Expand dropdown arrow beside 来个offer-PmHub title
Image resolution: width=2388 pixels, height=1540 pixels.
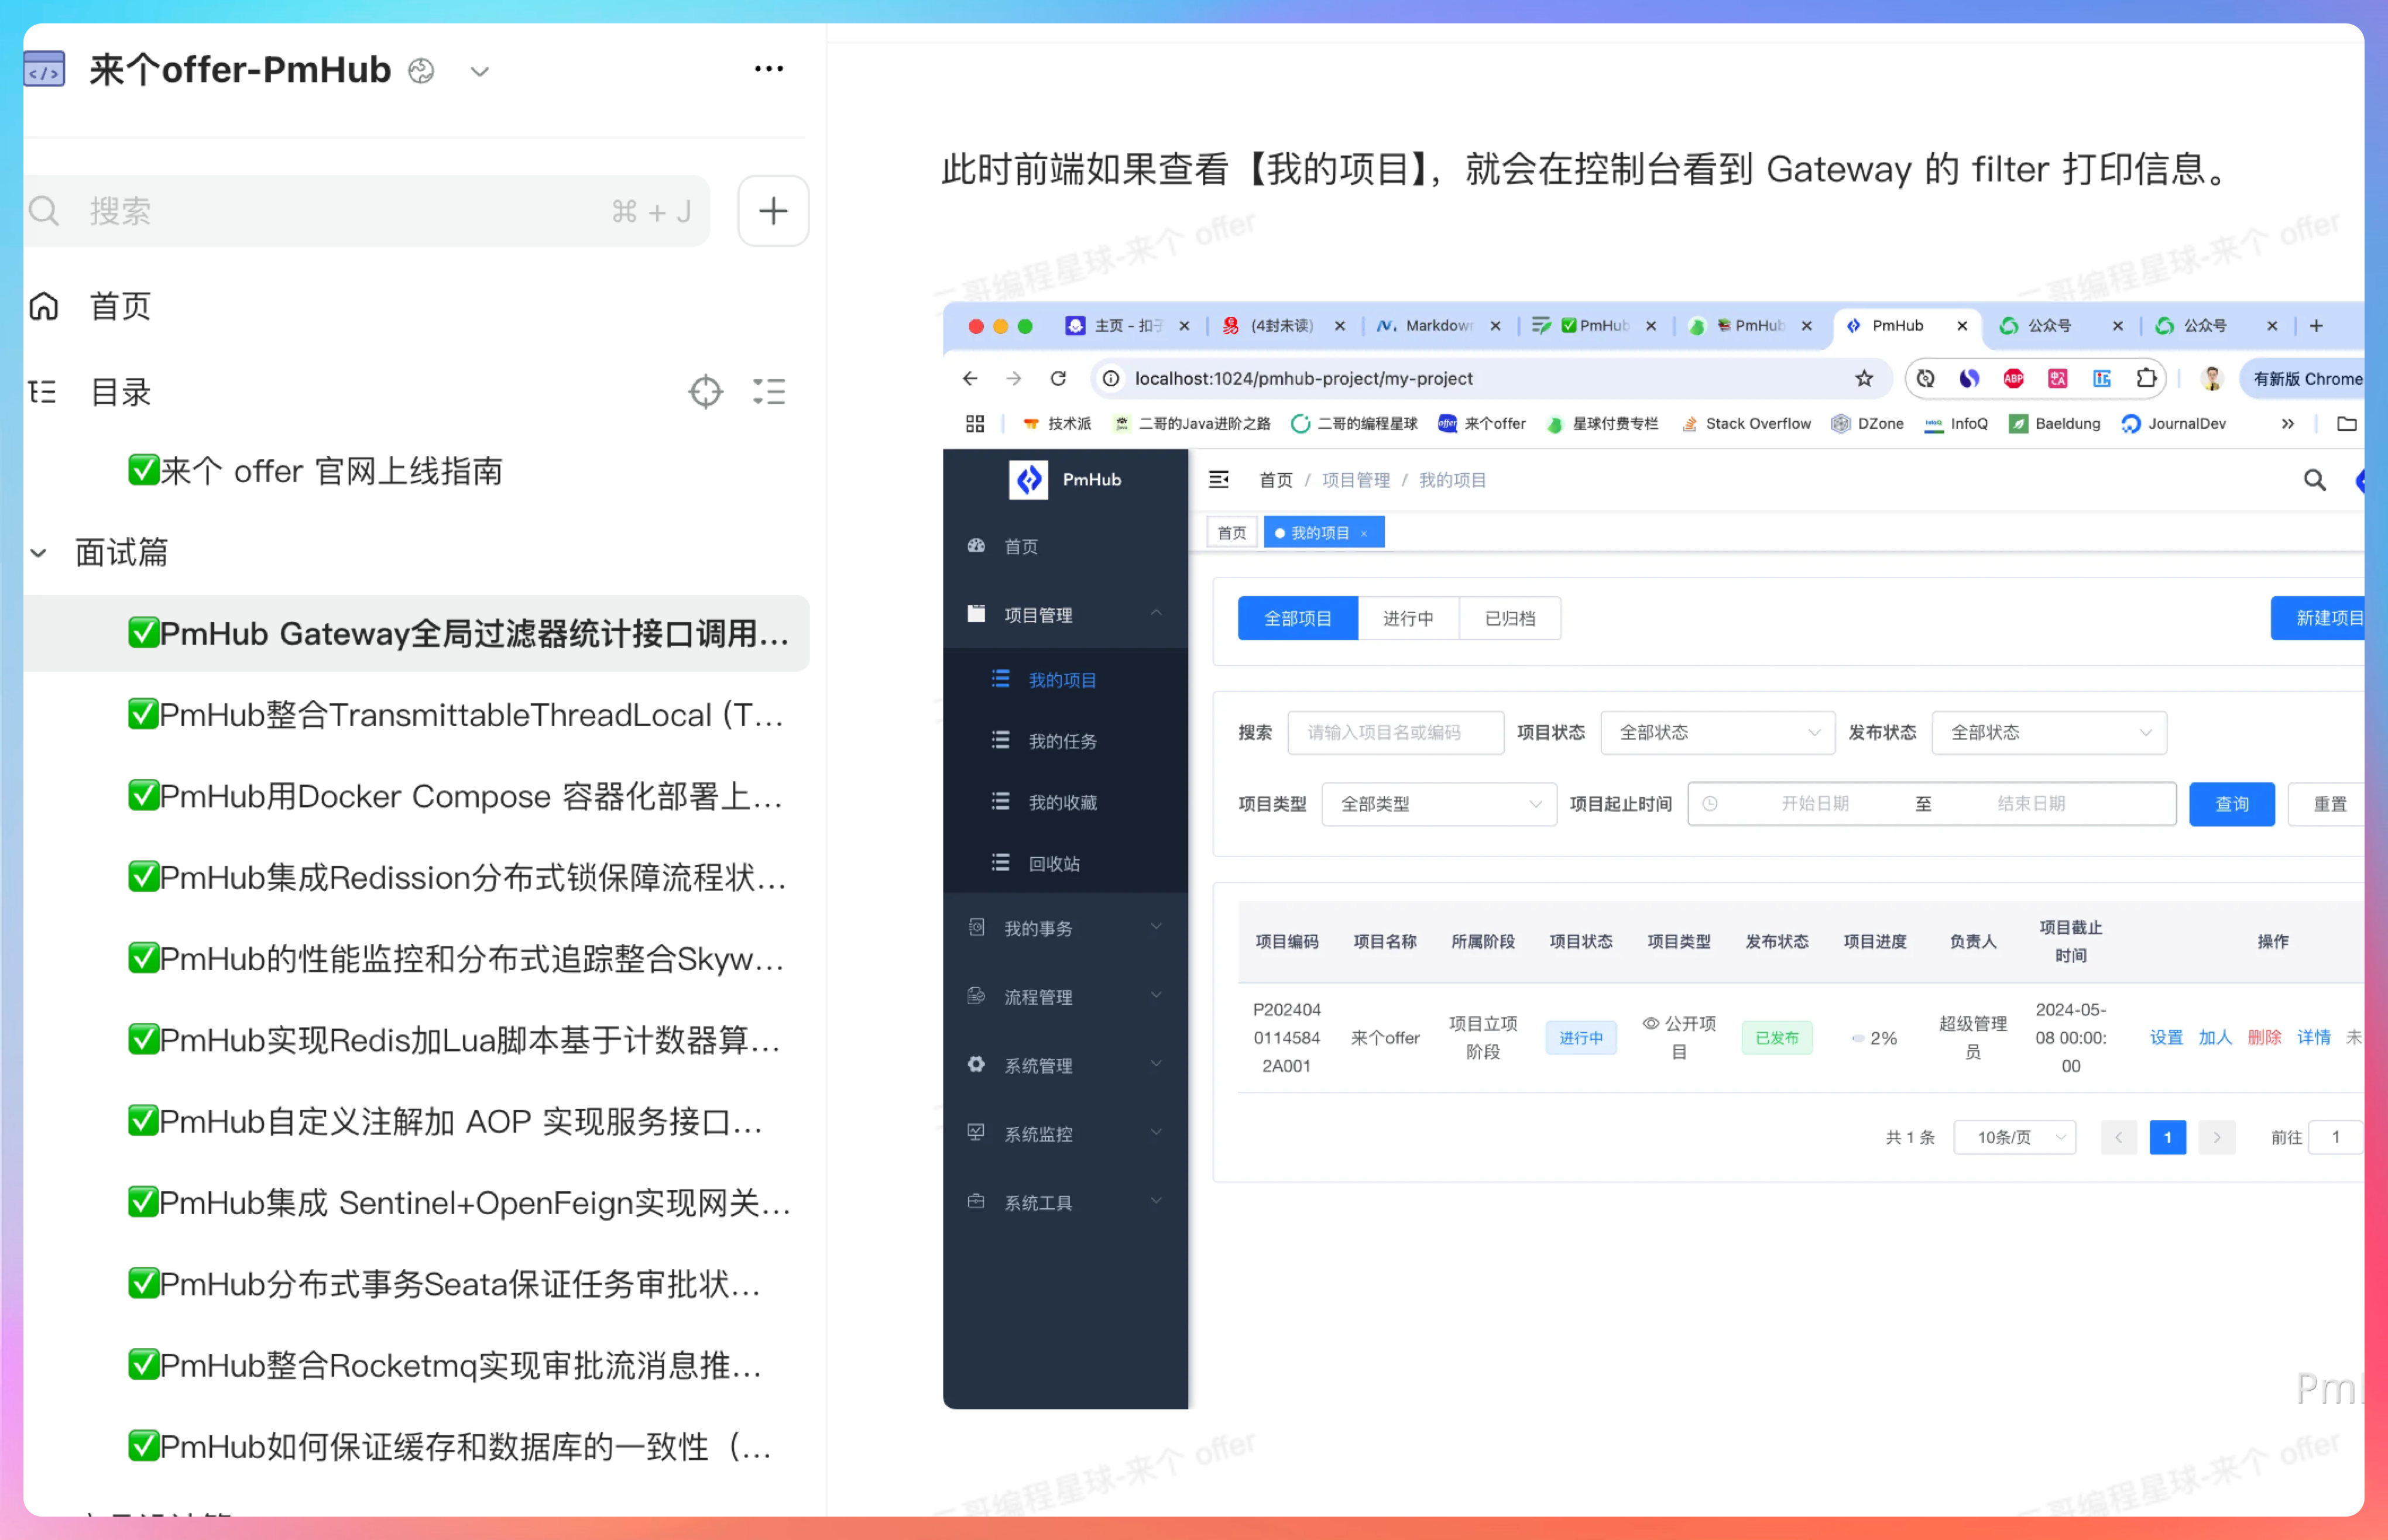tap(480, 72)
